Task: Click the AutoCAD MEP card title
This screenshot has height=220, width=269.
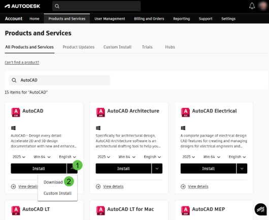Action: point(209,209)
